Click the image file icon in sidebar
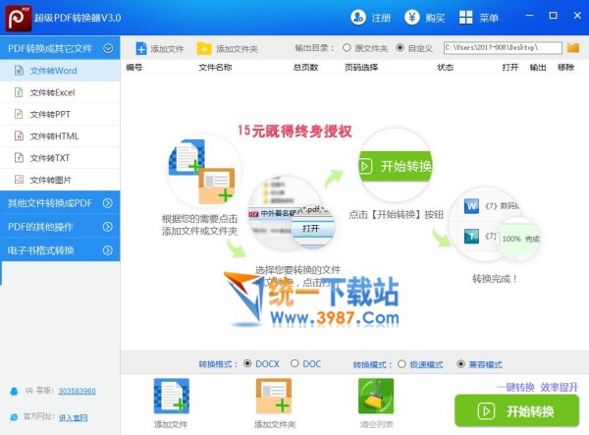The height and width of the screenshot is (435, 589). pos(19,179)
